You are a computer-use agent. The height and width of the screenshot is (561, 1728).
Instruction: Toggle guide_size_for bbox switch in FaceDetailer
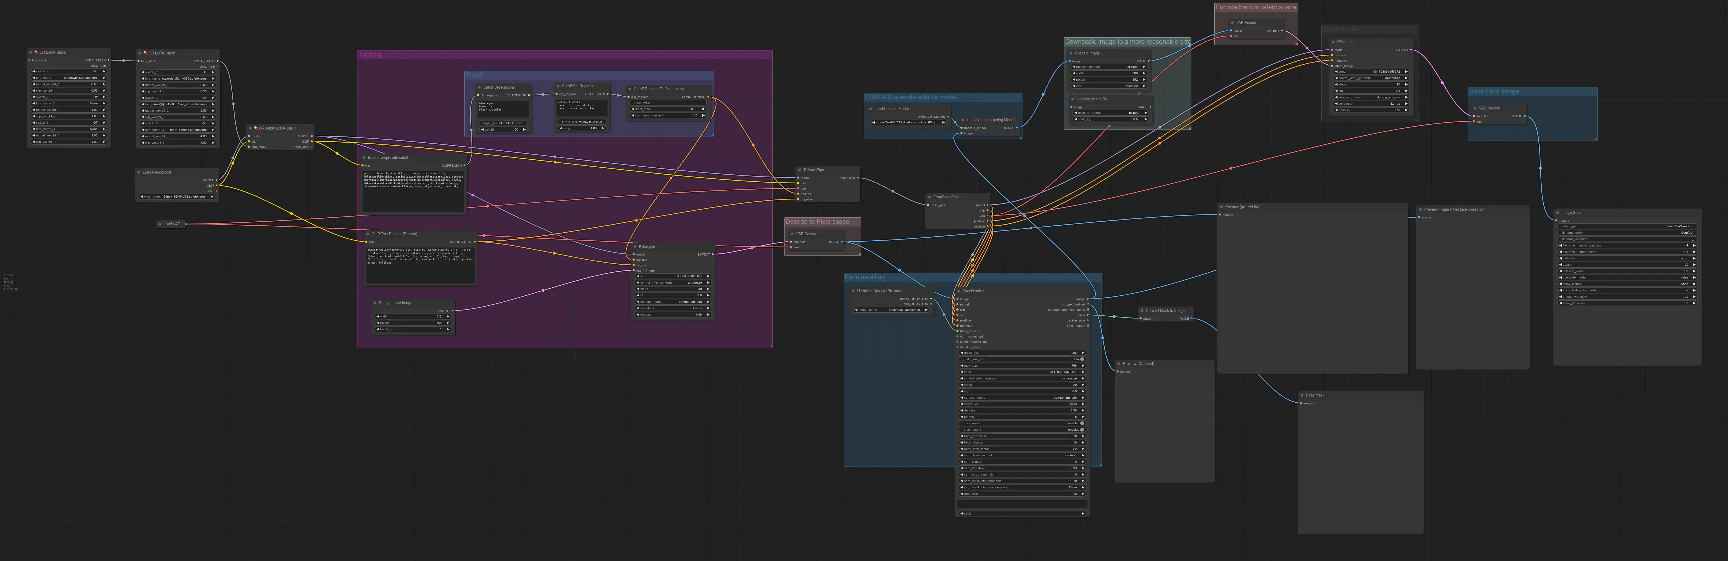pos(1022,359)
